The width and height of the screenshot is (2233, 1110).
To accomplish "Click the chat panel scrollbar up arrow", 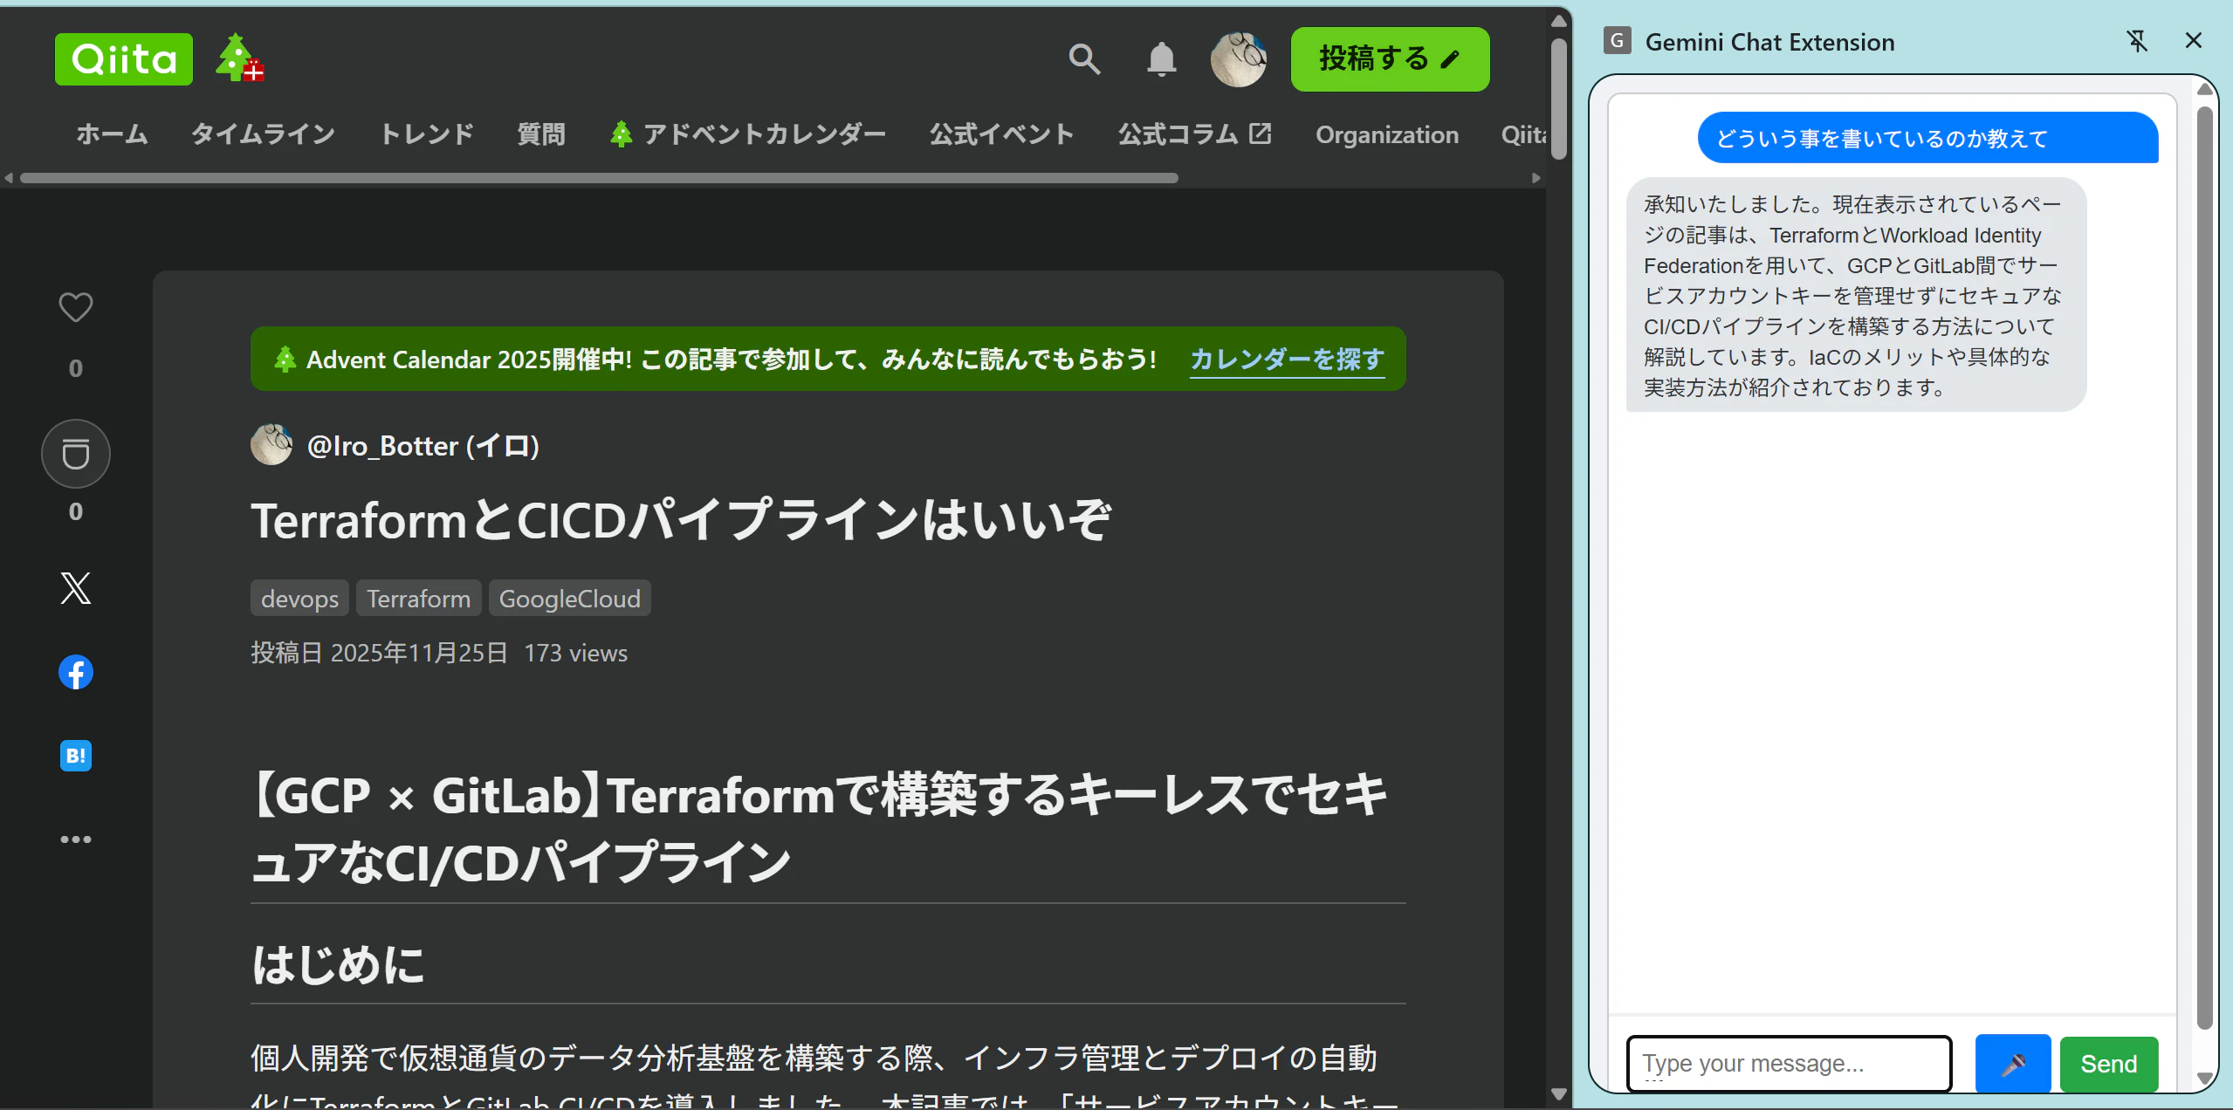I will tap(2205, 90).
